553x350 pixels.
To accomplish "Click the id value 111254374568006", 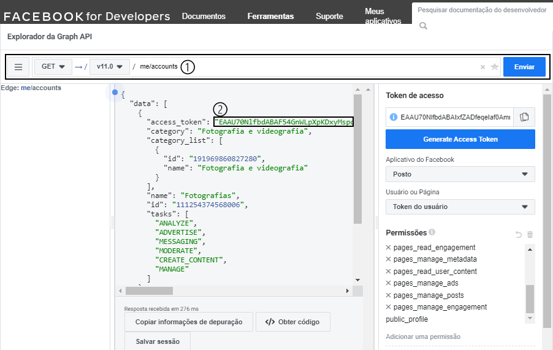I will [x=208, y=205].
